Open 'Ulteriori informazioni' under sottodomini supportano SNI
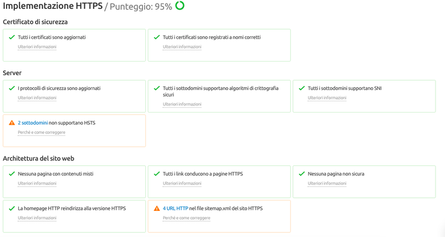445x237 pixels. coord(327,98)
